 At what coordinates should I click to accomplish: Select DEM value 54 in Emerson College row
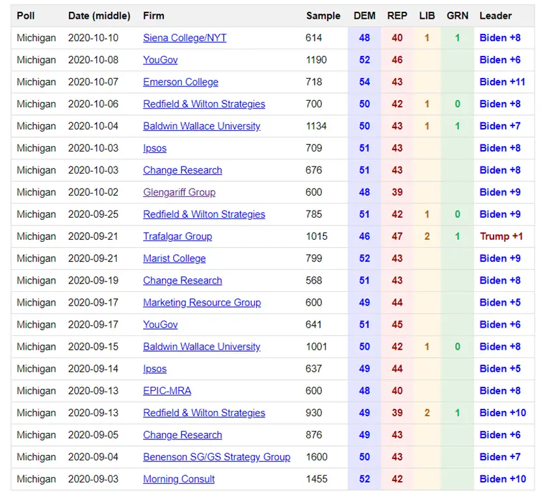pos(364,82)
